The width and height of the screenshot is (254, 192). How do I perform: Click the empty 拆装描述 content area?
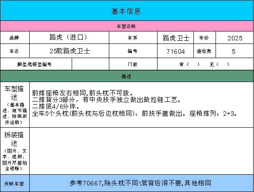click(142, 151)
